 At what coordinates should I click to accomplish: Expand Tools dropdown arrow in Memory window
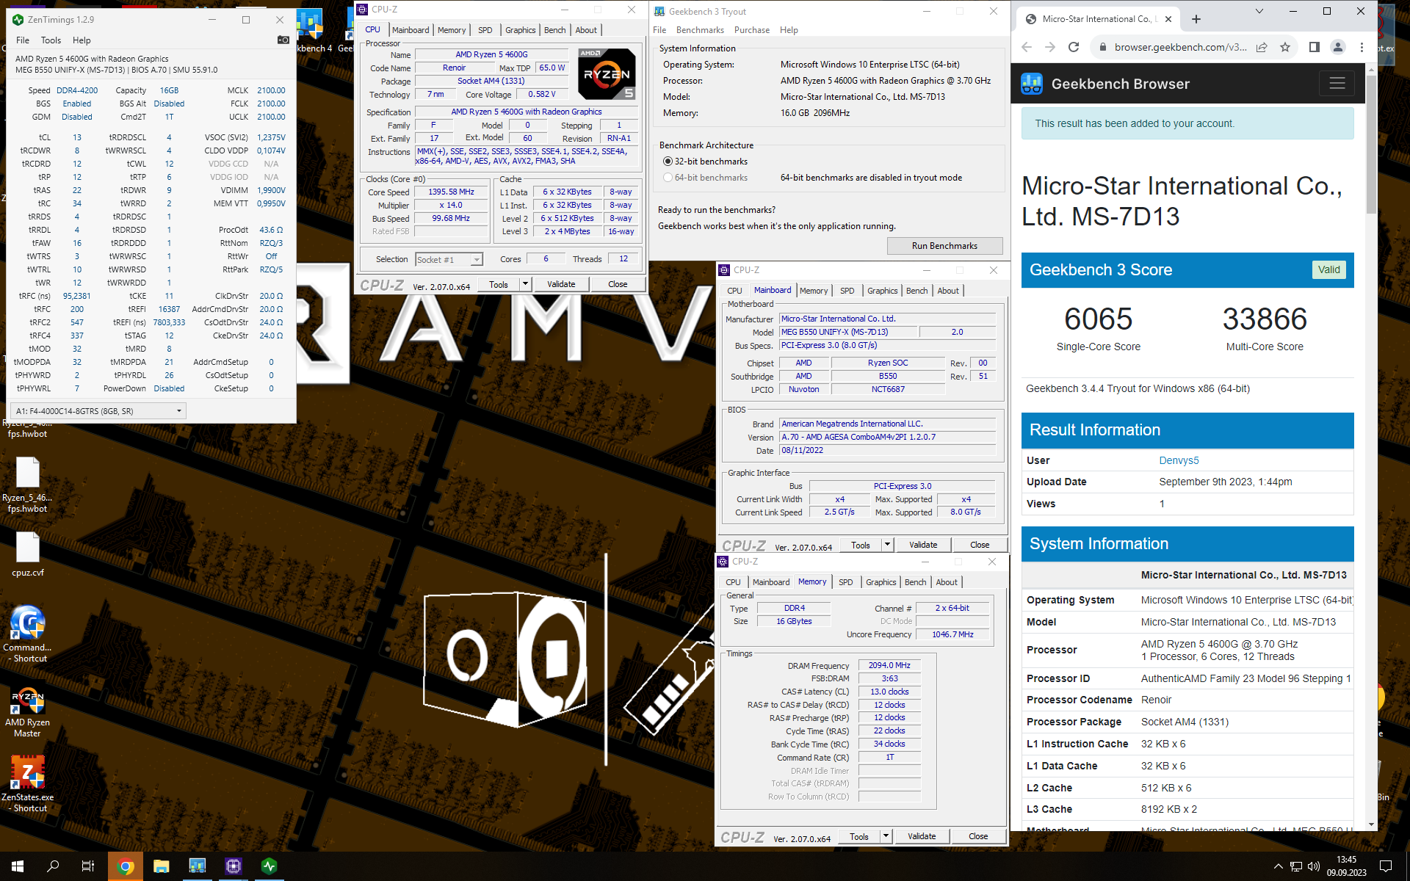[886, 836]
